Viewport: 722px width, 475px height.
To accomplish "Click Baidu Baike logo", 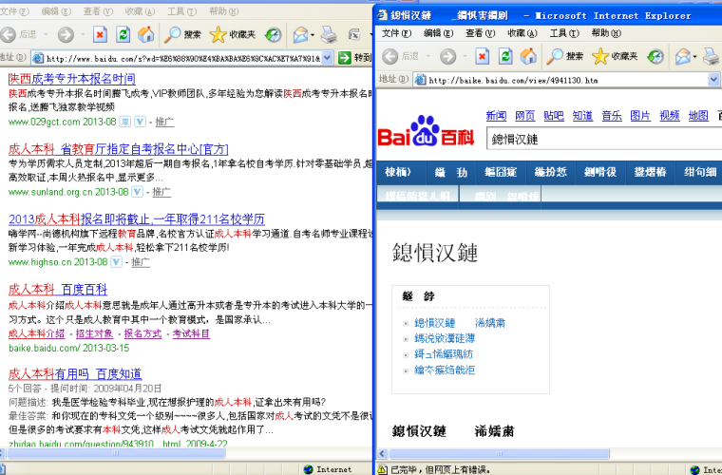I will [x=426, y=131].
